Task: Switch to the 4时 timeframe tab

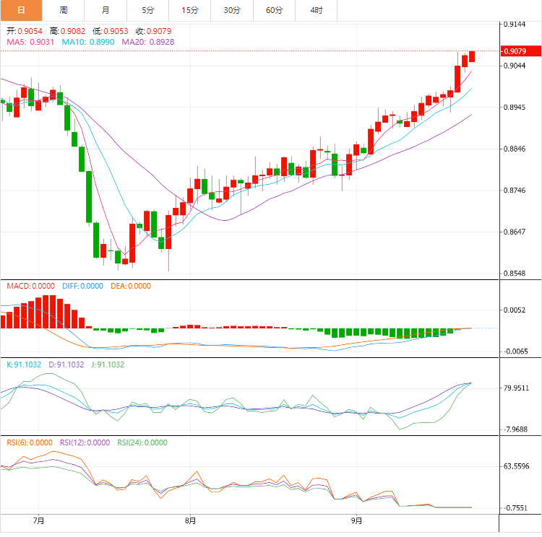Action: coord(317,10)
